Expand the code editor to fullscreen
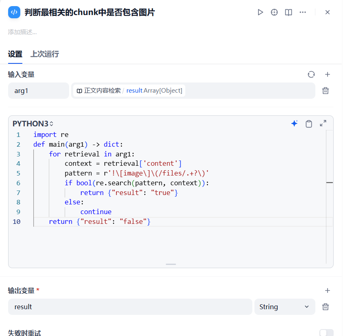The image size is (343, 336). [x=323, y=124]
